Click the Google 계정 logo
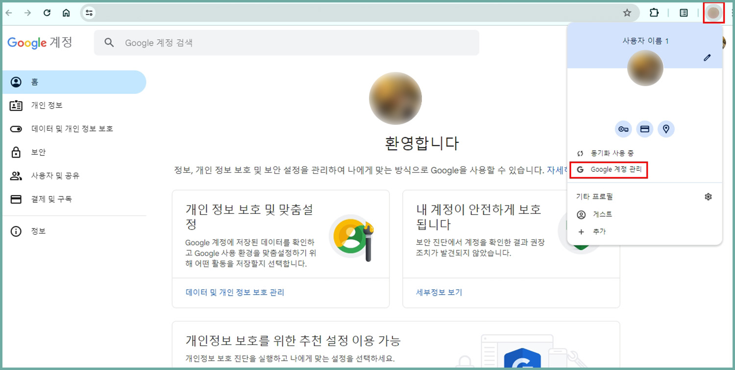The width and height of the screenshot is (735, 370). coord(40,43)
